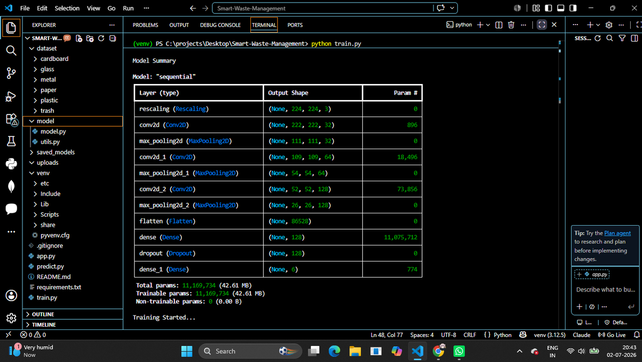
Task: Toggle primary side bar visibility
Action: tap(548, 8)
